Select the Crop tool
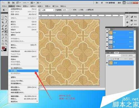139x108 pixels. click(x=3, y=23)
